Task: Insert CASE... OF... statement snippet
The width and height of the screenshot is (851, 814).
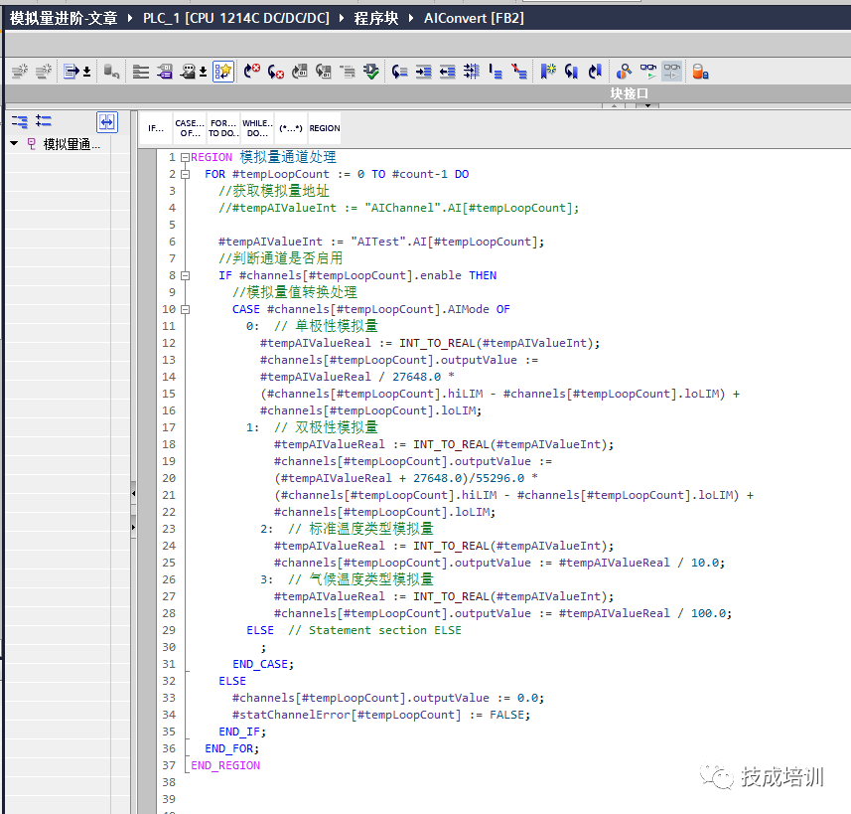Action: pyautogui.click(x=190, y=128)
